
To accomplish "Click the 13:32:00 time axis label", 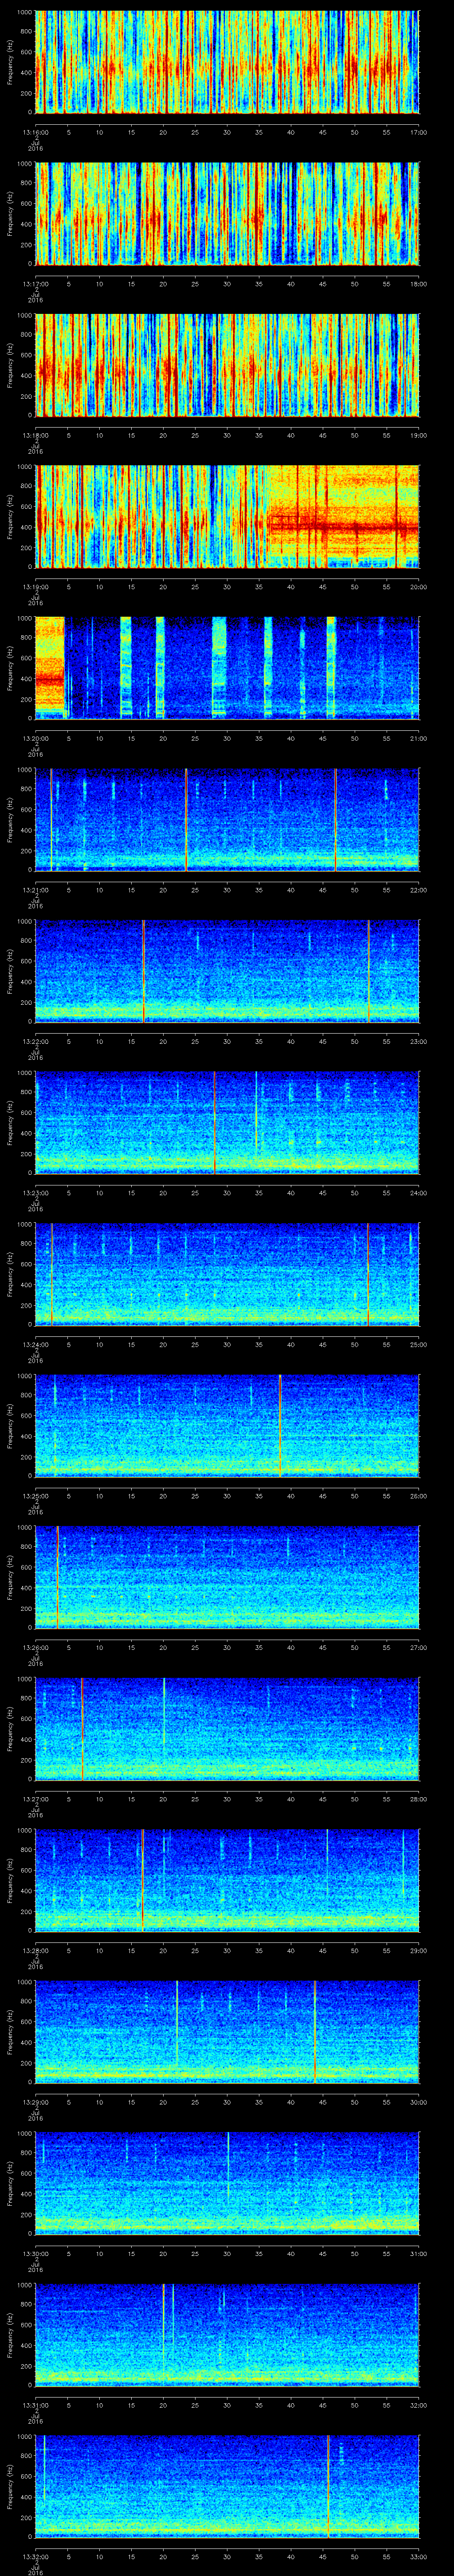I will [35, 2556].
